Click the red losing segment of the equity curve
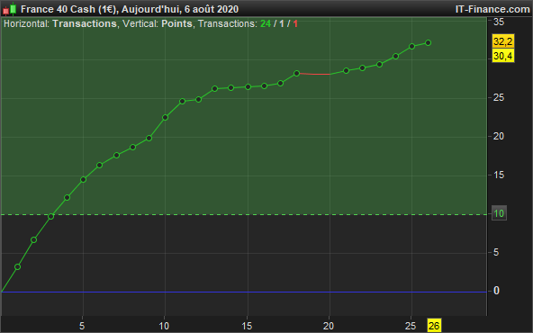The image size is (533, 333). 314,74
